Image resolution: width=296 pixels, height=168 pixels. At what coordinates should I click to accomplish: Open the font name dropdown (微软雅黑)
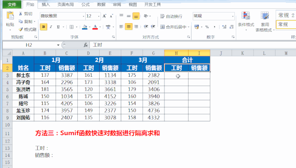(83, 16)
